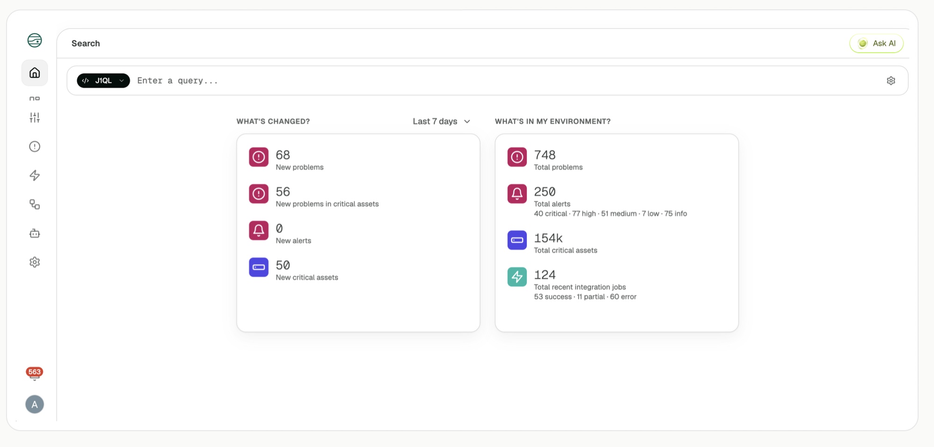Open the sliders controls icon in sidebar
Screen dimensions: 934x447
tap(35, 118)
